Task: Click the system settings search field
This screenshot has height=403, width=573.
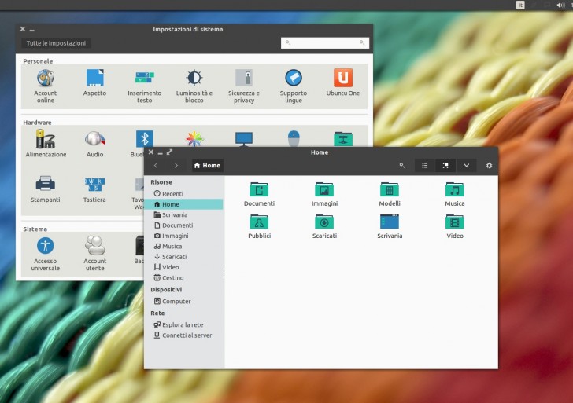Action: (325, 43)
